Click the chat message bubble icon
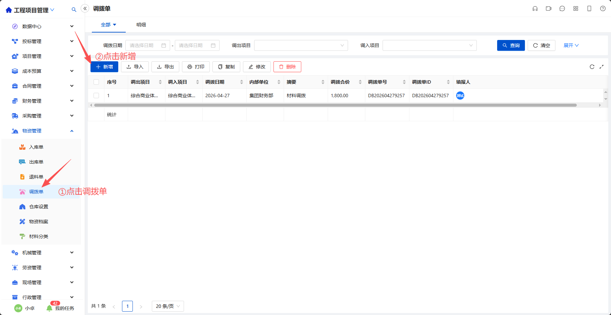The width and height of the screenshot is (611, 315). coord(562,8)
